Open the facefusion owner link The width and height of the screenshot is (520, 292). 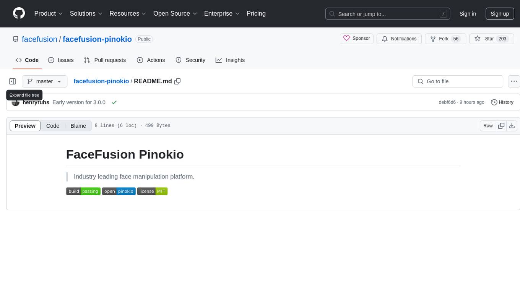[39, 39]
